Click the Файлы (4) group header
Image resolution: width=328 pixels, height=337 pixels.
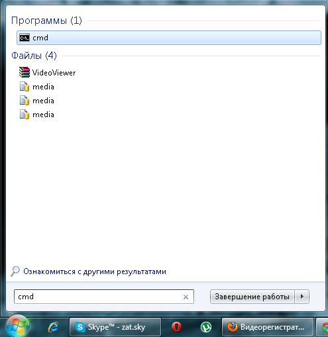click(34, 56)
